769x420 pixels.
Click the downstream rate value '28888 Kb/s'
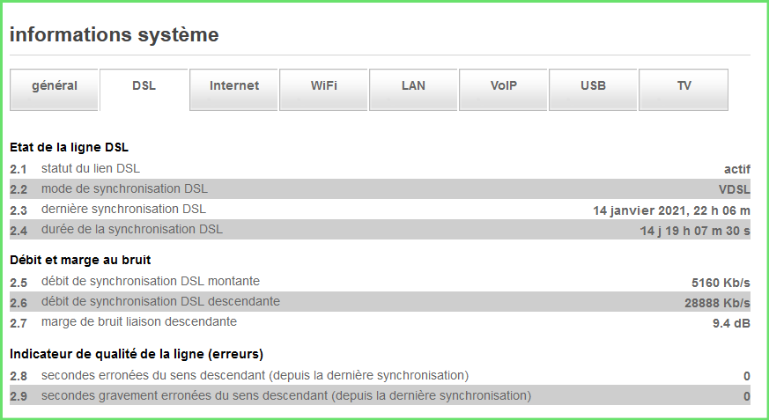[x=716, y=303]
